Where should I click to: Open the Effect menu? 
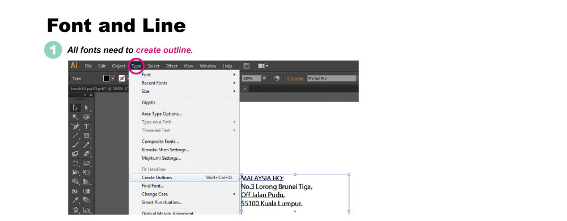click(172, 66)
